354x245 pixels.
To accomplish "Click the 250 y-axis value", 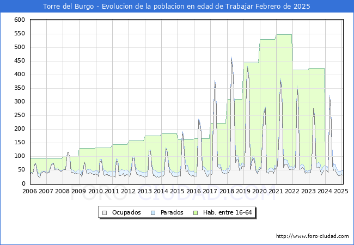I will 20,115.
